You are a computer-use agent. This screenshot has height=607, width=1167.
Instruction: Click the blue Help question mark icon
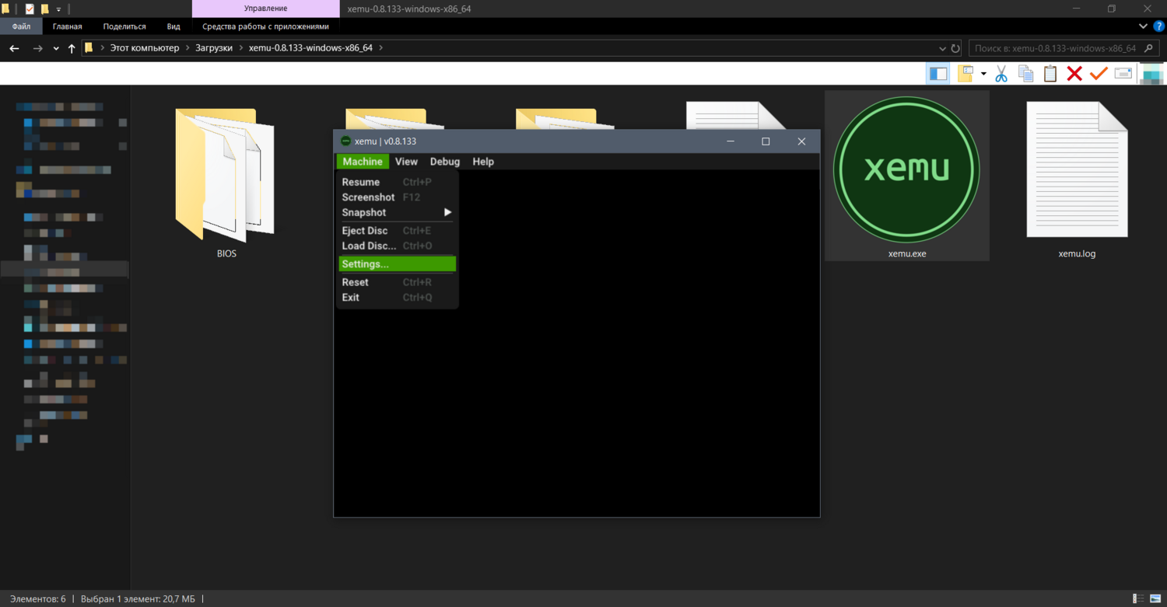tap(1158, 26)
